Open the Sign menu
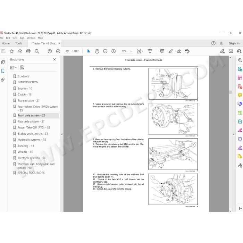The image size is (243, 243). [22, 38]
